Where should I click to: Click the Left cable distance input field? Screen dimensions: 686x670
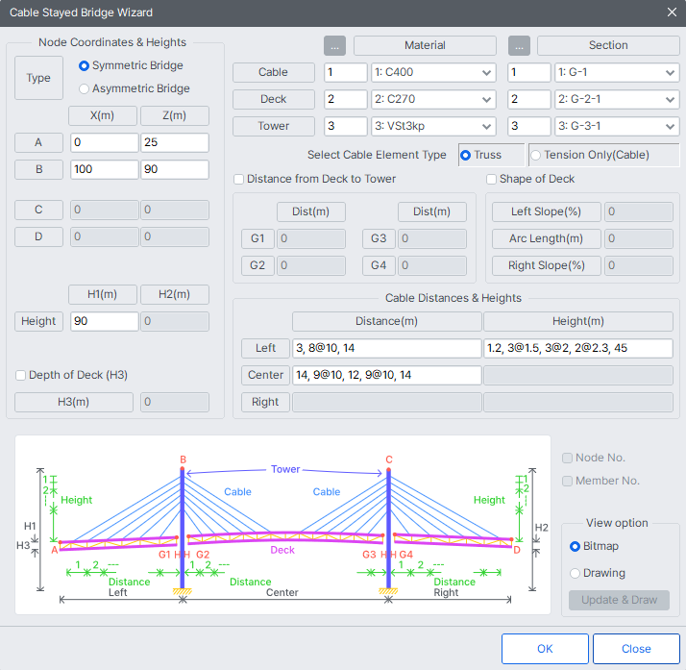coord(386,348)
